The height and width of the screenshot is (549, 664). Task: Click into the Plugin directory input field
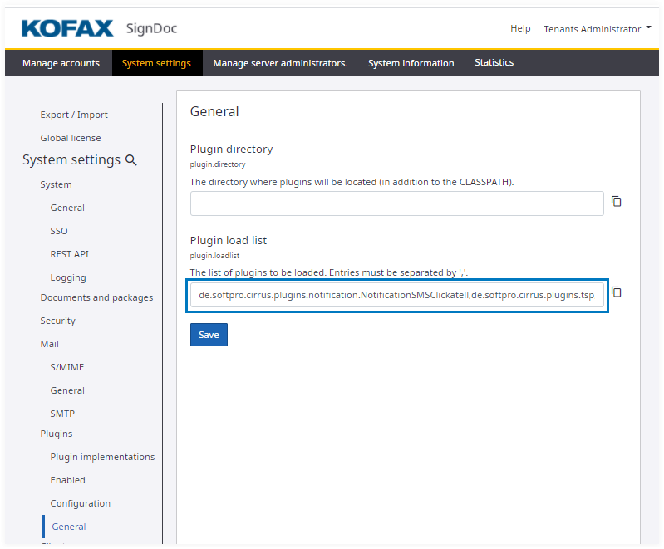click(396, 203)
